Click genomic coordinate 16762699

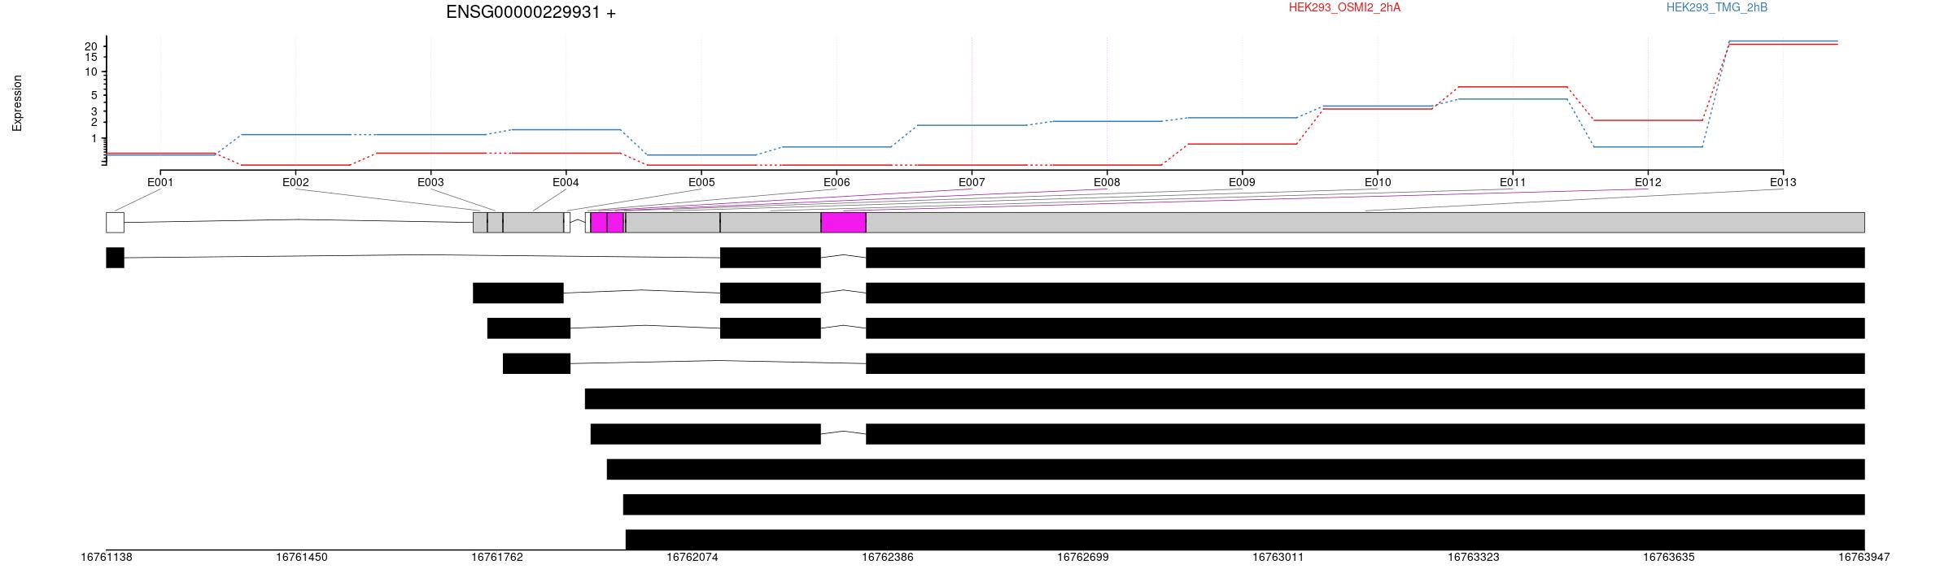(1083, 558)
